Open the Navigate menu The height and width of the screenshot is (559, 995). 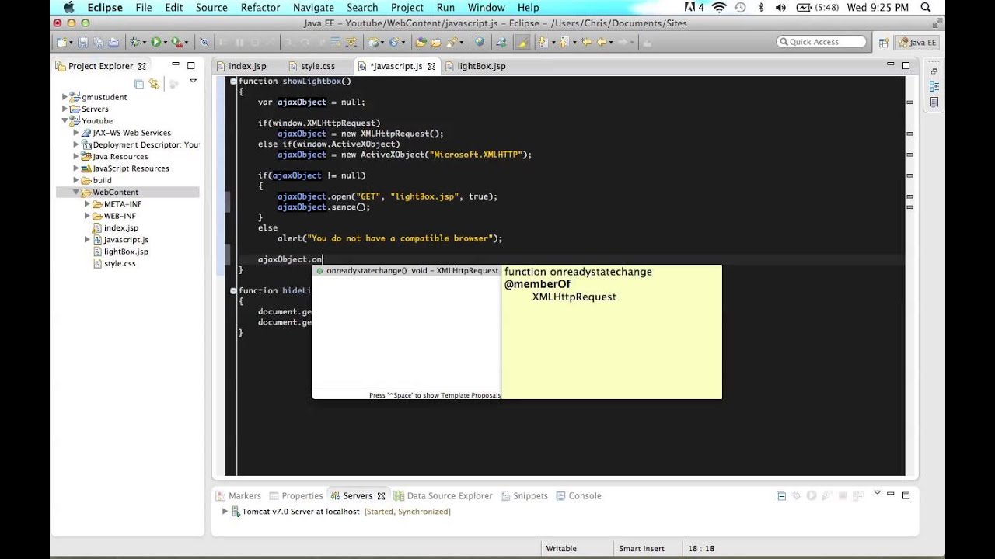pos(313,8)
